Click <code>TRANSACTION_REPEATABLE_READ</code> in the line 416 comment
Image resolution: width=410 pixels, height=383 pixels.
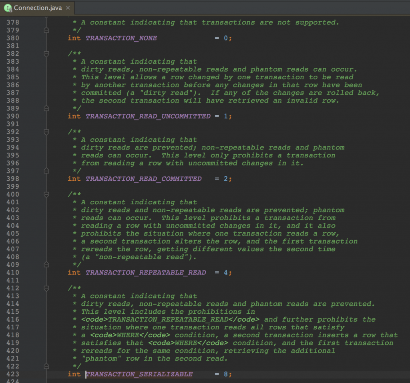click(170, 320)
